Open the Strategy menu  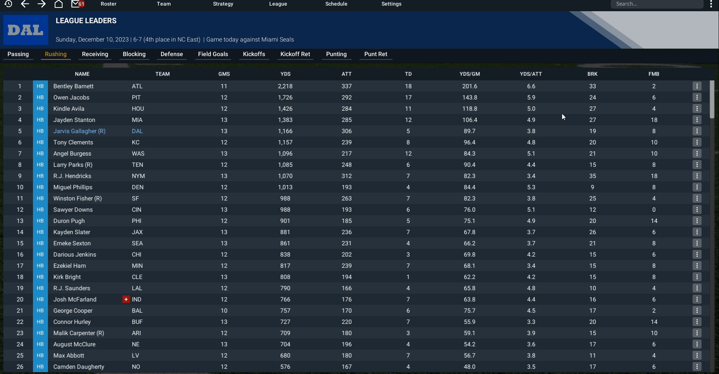click(x=223, y=4)
